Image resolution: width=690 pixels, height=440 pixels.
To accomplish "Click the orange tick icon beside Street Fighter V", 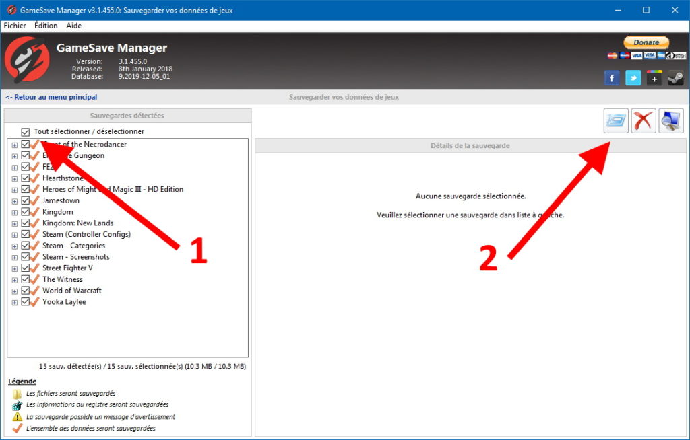I will point(35,268).
